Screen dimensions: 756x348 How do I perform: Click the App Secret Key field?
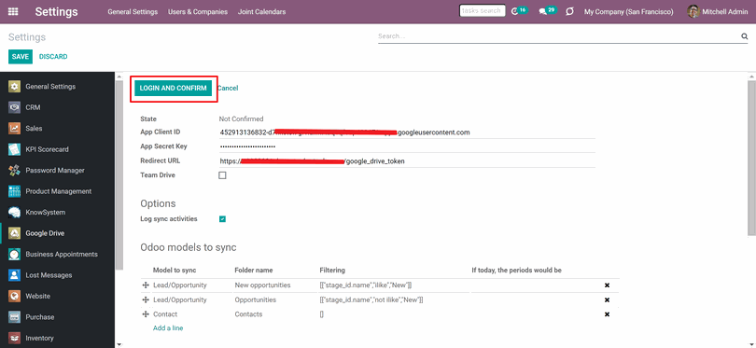coord(407,146)
